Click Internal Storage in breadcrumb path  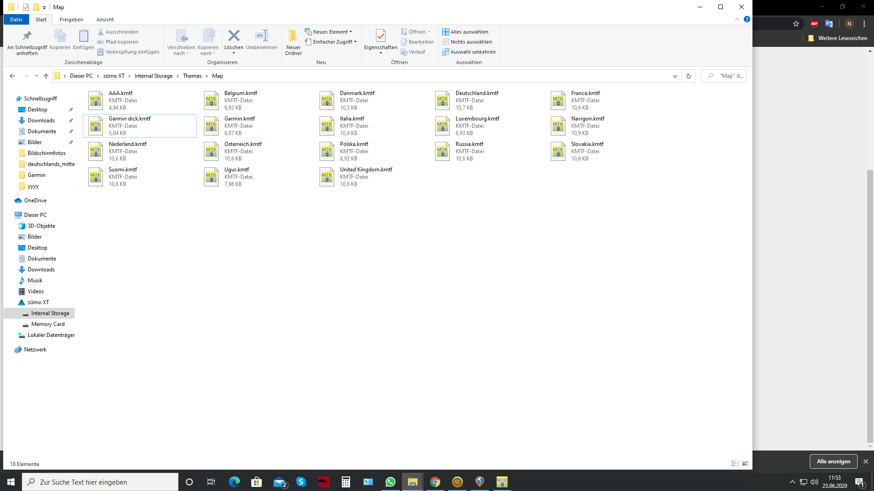coord(153,76)
